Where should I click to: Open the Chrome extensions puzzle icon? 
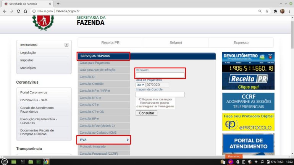[275, 11]
